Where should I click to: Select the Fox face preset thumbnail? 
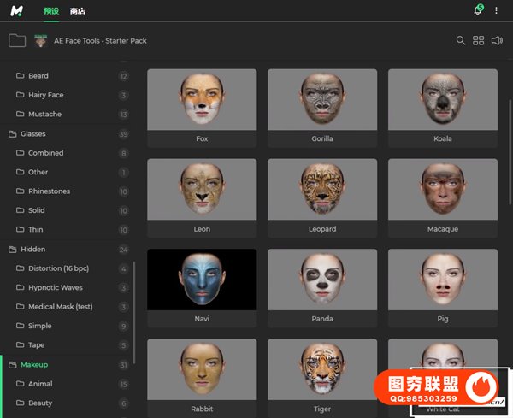pos(202,99)
